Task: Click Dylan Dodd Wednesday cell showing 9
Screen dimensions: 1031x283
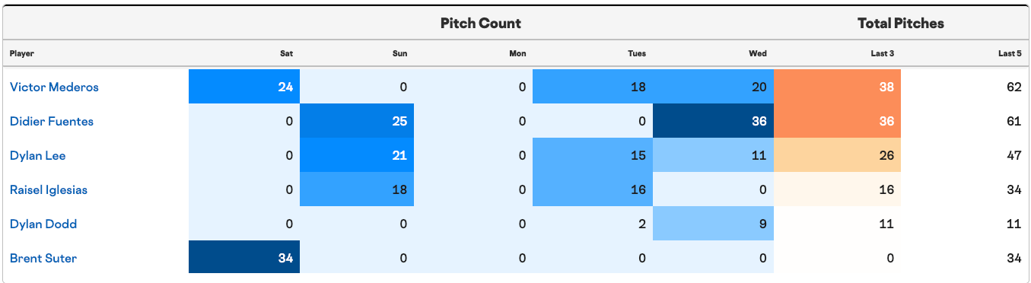Action: click(x=714, y=224)
